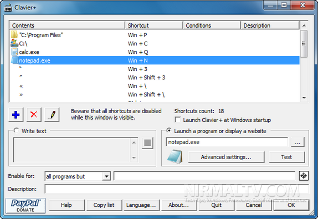
Task: Click the Clavier+ keyboard icon in the title bar
Action: coord(8,8)
